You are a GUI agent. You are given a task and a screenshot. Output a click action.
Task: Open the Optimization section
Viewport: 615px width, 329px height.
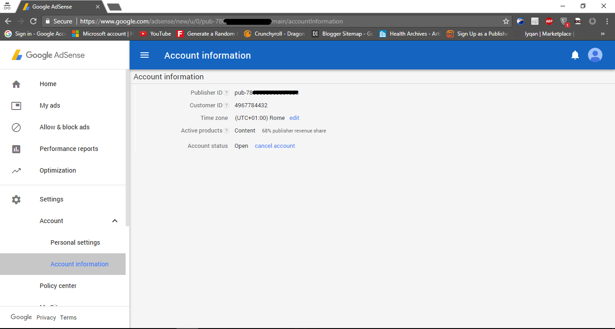point(58,170)
